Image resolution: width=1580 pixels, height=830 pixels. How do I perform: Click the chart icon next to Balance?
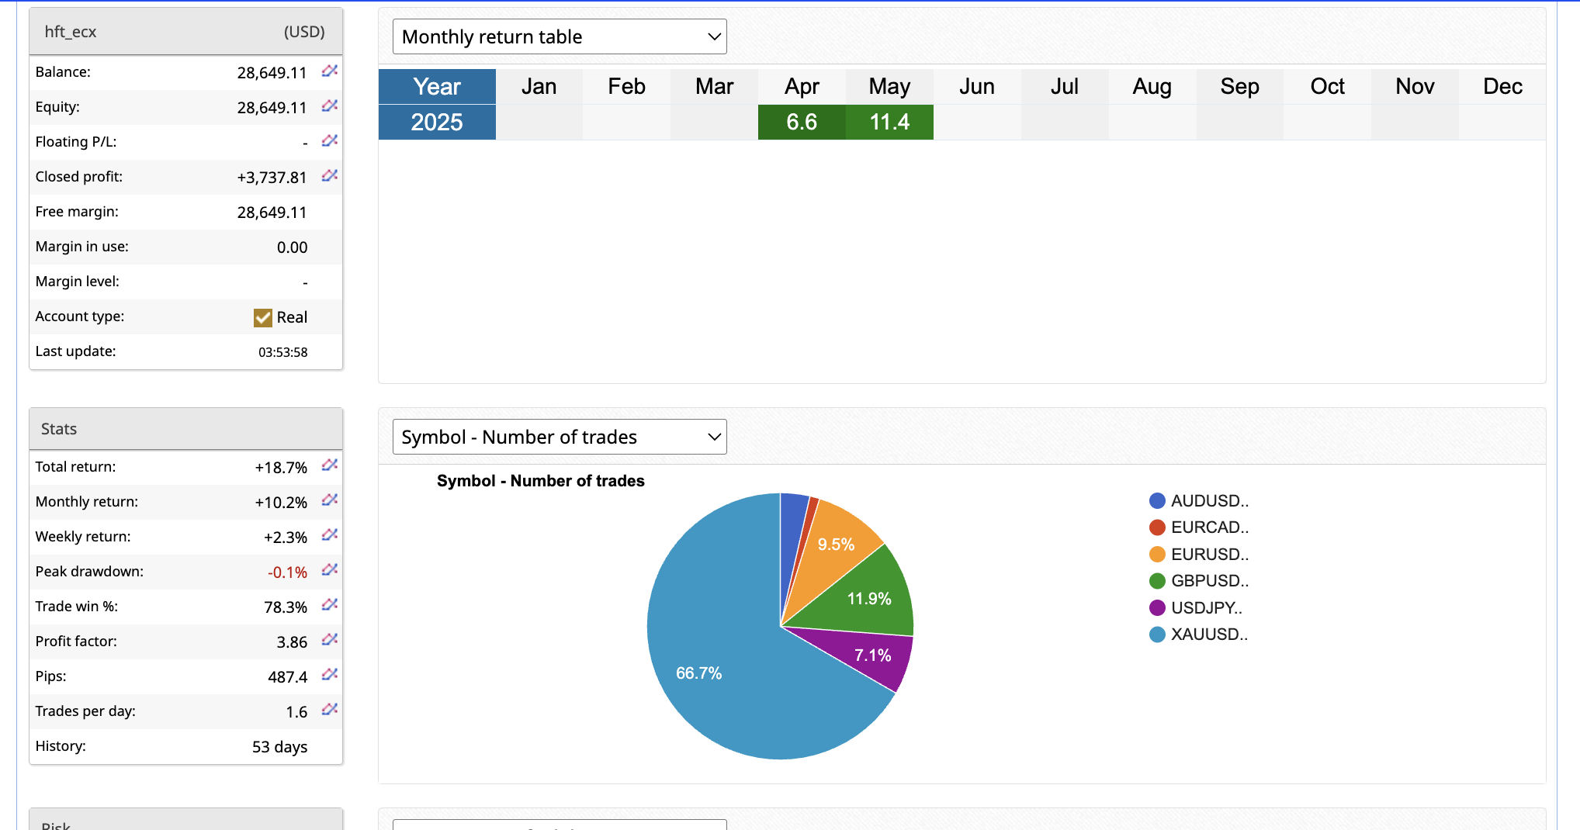(330, 71)
